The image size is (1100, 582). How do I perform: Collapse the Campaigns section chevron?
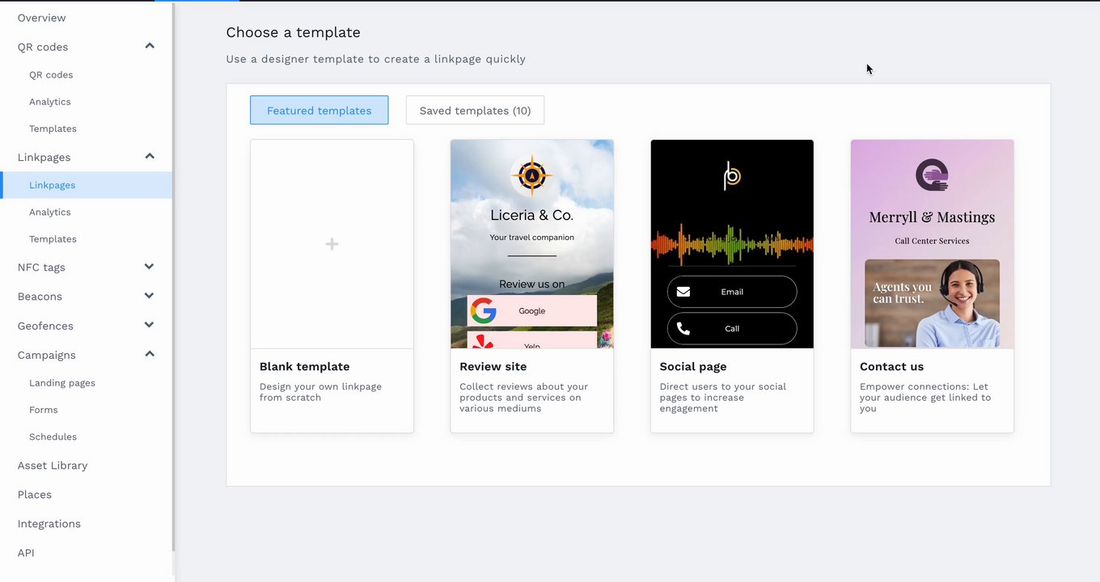tap(150, 354)
